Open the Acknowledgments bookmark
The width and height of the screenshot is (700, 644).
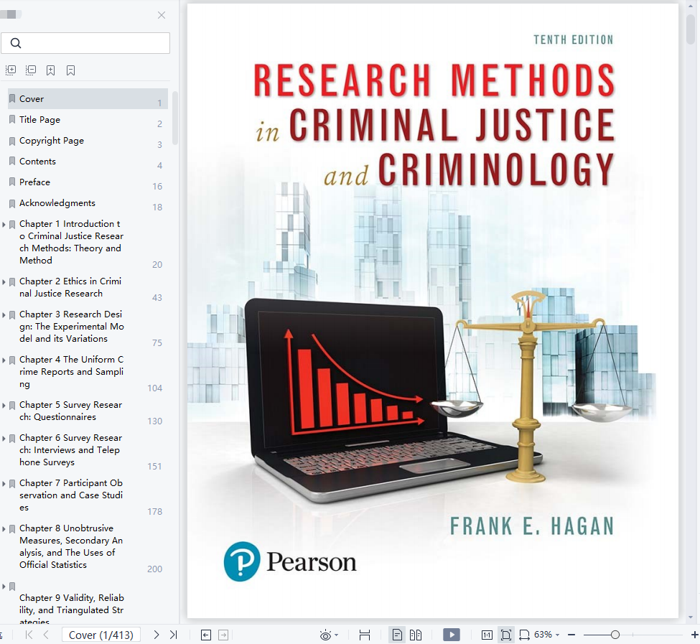tap(57, 203)
